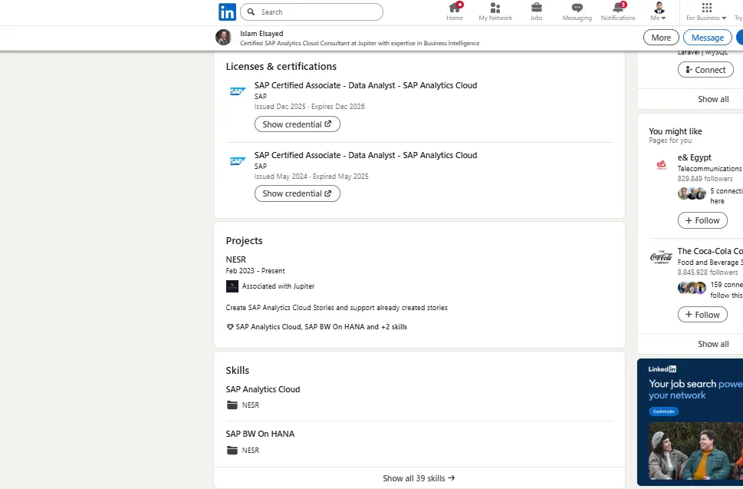Follow e& Egypt
The image size is (743, 489).
point(702,220)
